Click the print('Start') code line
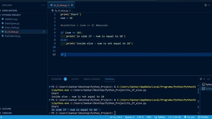 pos(71,14)
